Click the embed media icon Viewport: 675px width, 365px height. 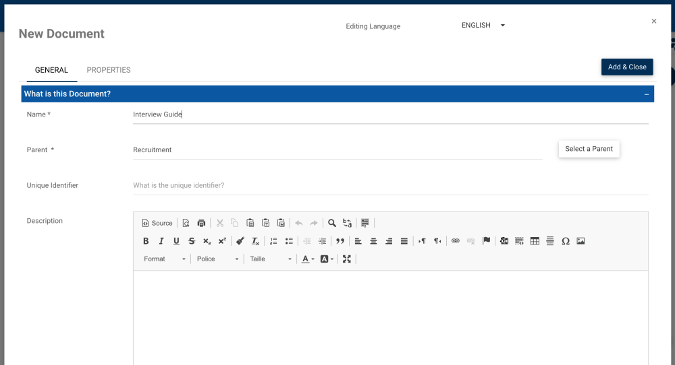[504, 241]
